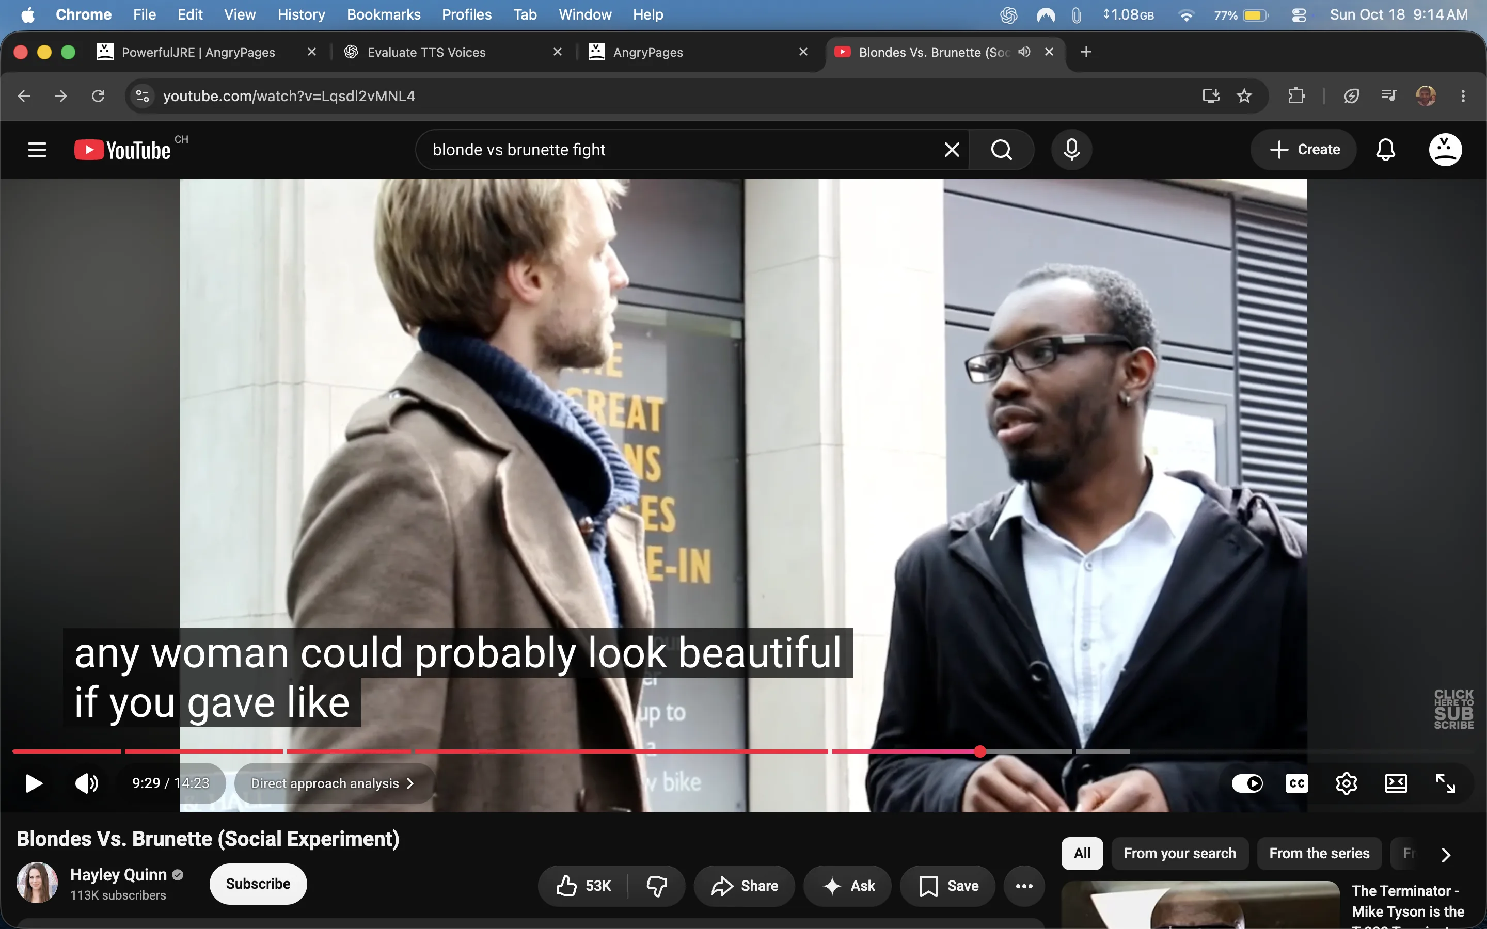This screenshot has width=1487, height=929.
Task: Resume the video with play button
Action: (x=33, y=783)
